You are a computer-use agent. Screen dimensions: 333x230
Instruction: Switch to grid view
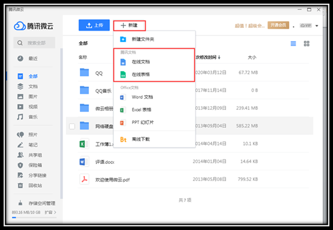306,44
